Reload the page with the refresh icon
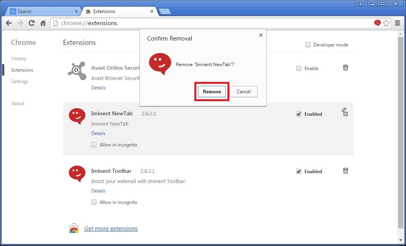Viewport: 406px width, 246px height. pos(31,23)
